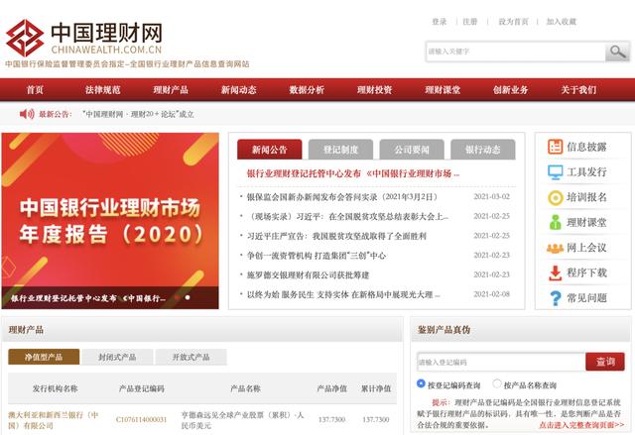Image resolution: width=635 pixels, height=435 pixels.
Task: Click the 请输入登记编码 input field
Action: 501,363
